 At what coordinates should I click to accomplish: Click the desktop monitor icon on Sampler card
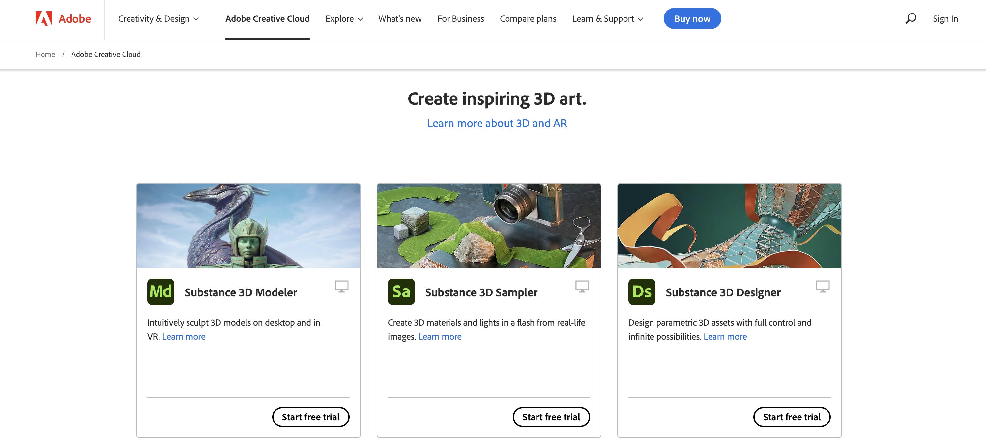tap(582, 287)
